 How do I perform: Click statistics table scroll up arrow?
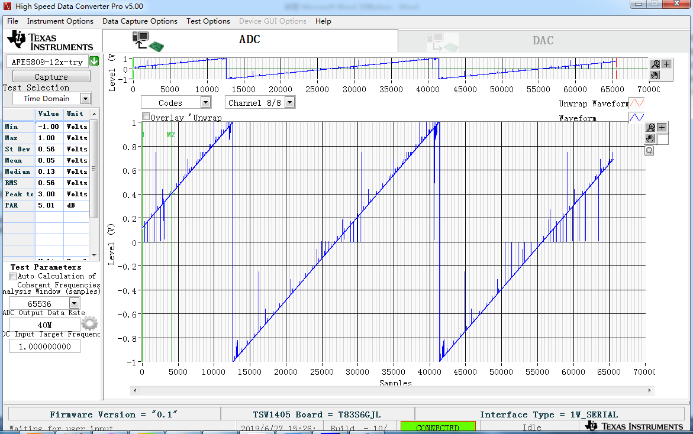94,114
